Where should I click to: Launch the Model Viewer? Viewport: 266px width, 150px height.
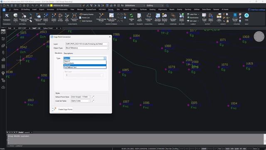(x=182, y=17)
